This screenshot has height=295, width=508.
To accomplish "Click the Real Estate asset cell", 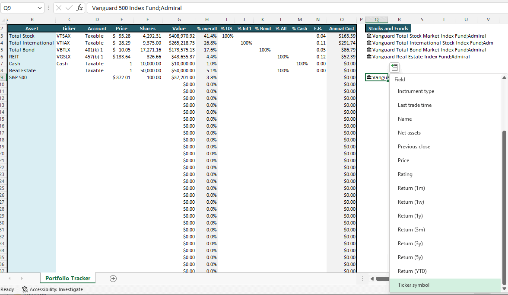I will point(32,71).
